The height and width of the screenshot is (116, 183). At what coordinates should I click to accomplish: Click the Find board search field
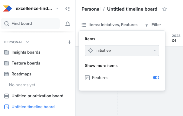click(30, 24)
